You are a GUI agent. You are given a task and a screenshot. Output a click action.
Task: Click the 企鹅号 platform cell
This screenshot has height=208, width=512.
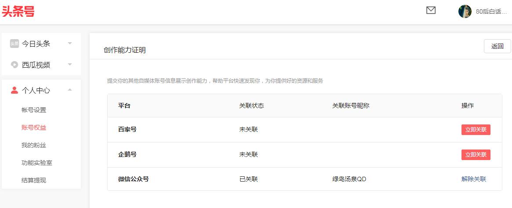pos(127,154)
